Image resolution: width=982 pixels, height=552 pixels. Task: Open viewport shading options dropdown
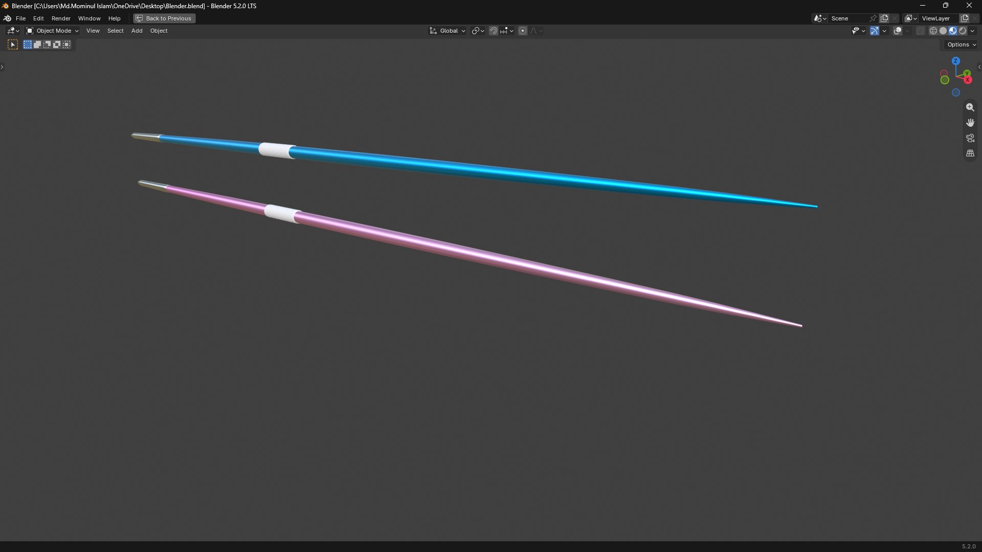(x=972, y=31)
